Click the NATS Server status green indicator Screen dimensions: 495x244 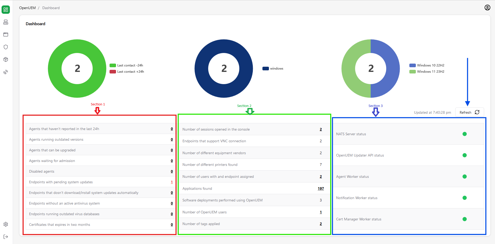465,134
